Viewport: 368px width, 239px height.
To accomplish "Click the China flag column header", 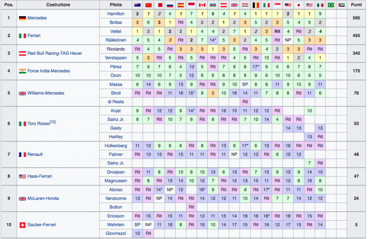I will pos(148,5).
